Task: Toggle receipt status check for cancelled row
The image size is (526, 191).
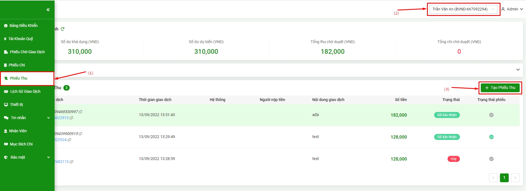Action: point(491,159)
